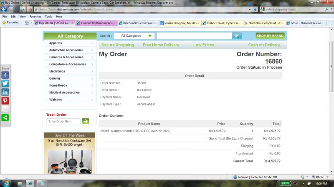Switch to the Start New Complaint tab

point(264,23)
